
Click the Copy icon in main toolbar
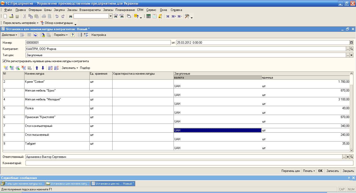tap(30, 16)
